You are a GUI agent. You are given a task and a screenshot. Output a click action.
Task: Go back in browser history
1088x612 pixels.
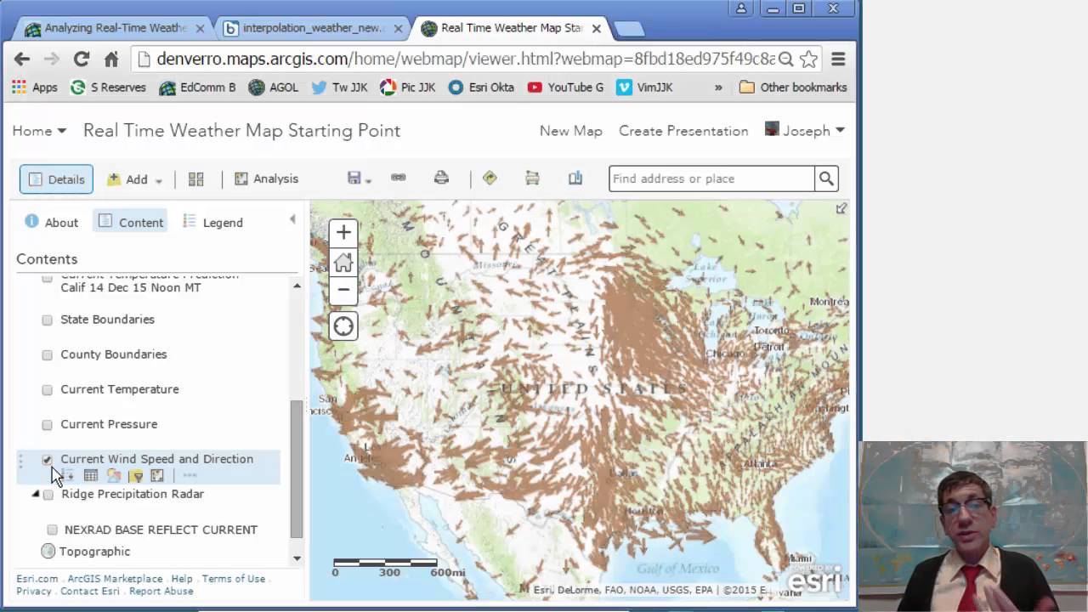[x=22, y=59]
